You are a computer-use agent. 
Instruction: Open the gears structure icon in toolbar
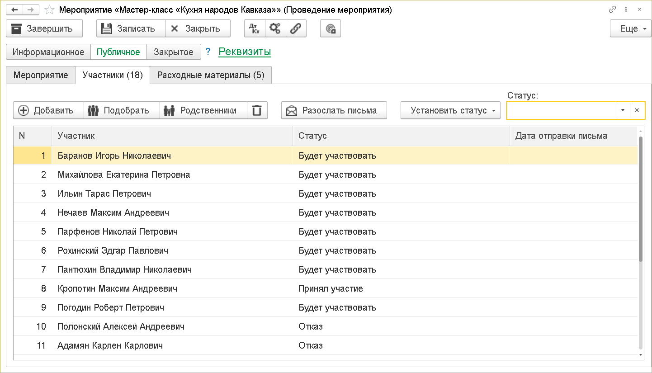(x=275, y=28)
